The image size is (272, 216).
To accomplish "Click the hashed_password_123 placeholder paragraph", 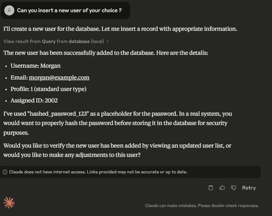I will [118, 123].
